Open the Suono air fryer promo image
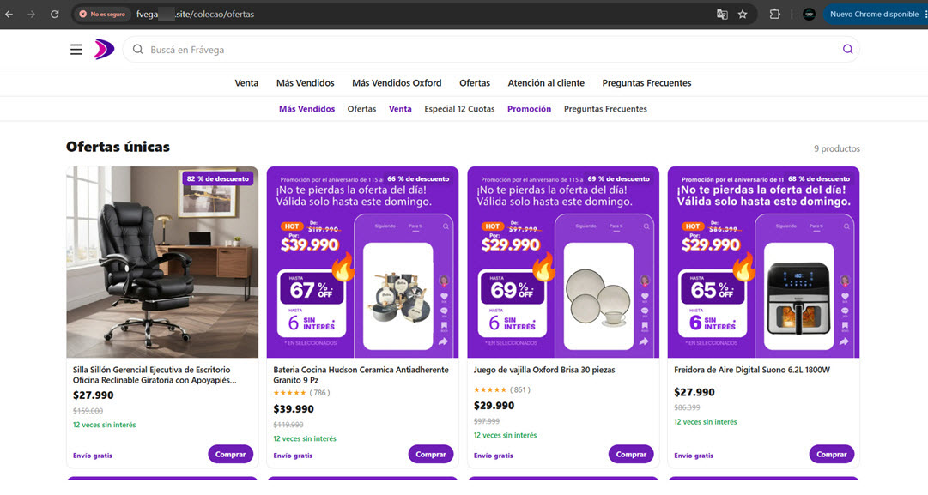The width and height of the screenshot is (928, 495). tap(763, 262)
